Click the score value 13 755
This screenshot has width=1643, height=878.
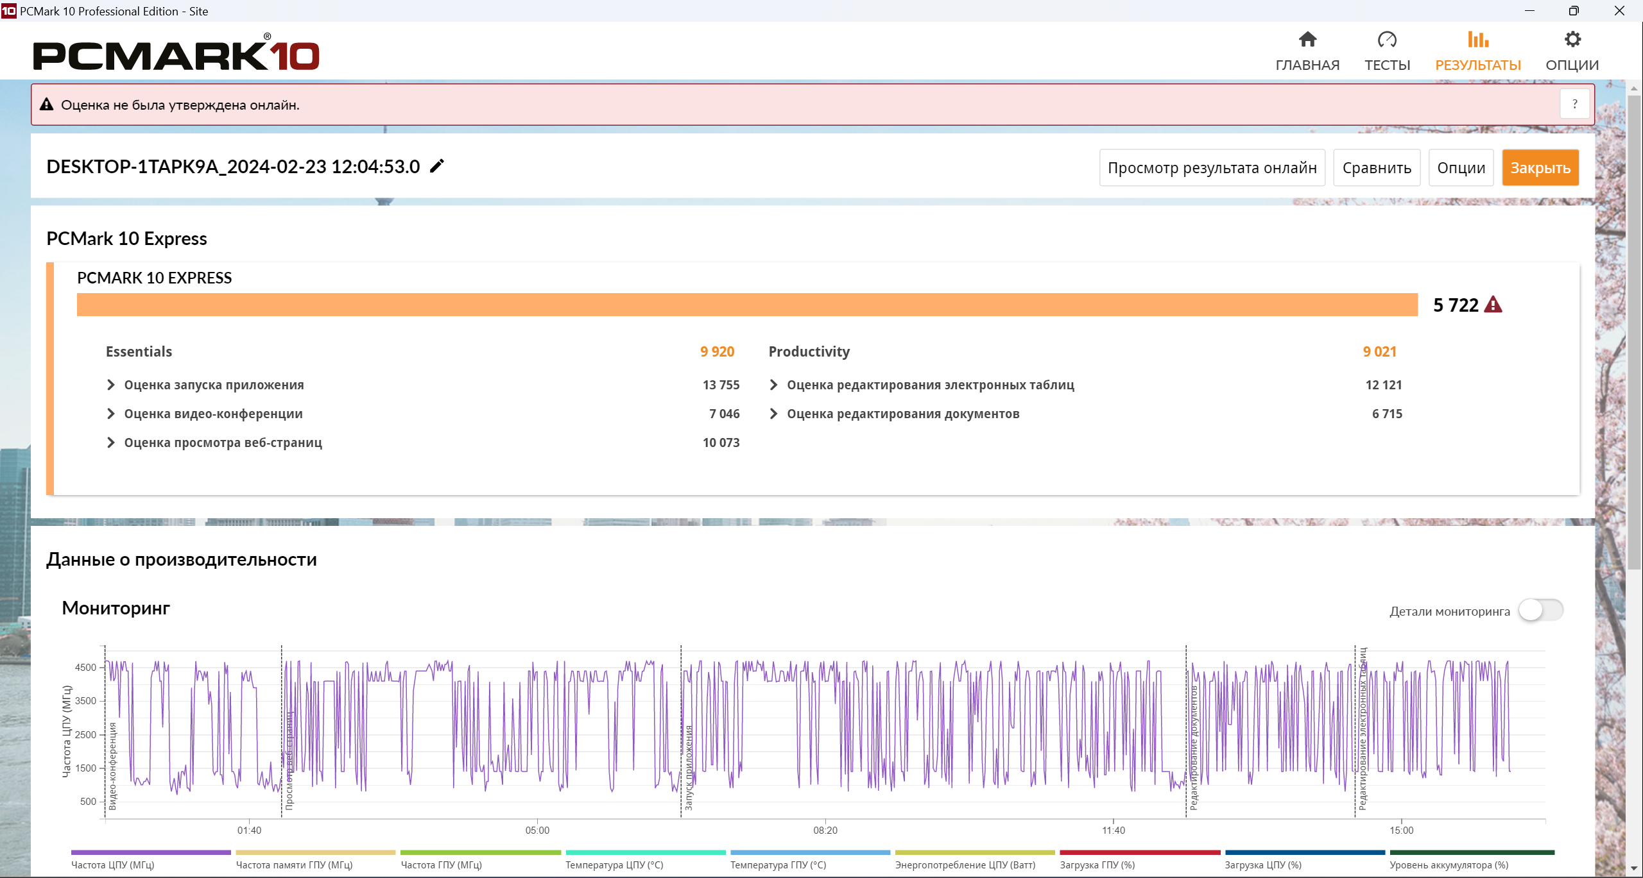point(721,385)
